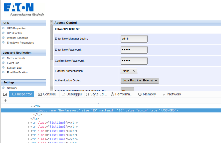Click the element picker icon in devtools
The height and width of the screenshot is (143, 221).
click(5, 94)
